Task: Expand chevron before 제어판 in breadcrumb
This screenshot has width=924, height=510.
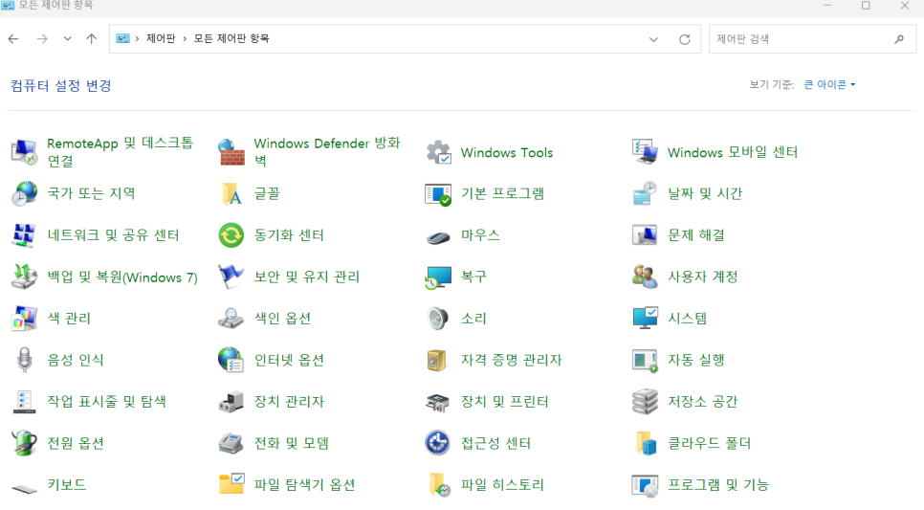Action: [138, 39]
